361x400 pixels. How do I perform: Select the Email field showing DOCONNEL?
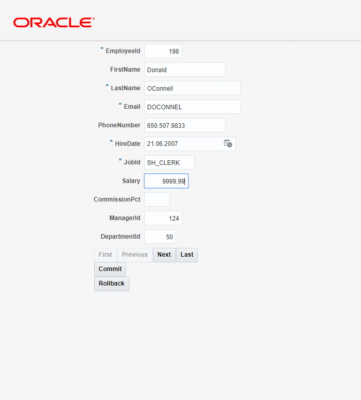pos(193,107)
